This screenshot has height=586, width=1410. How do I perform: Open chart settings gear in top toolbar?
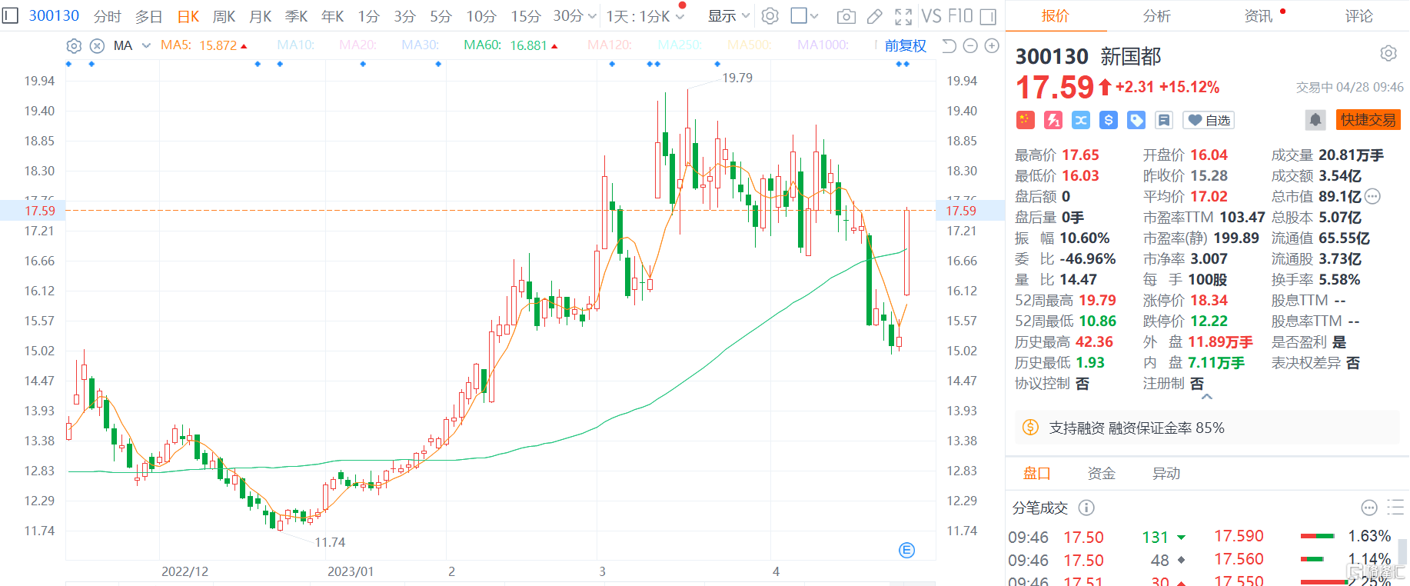click(770, 16)
